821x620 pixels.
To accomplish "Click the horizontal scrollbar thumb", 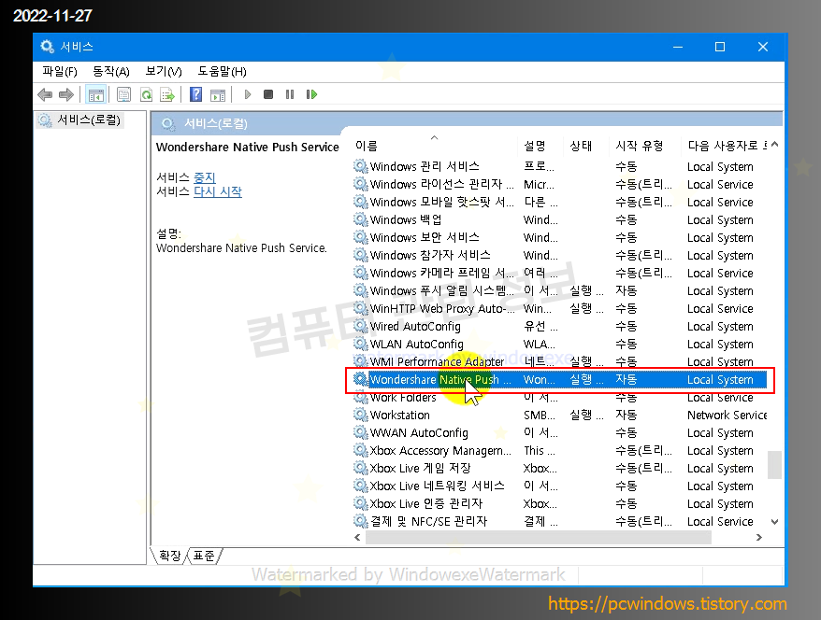I will [539, 538].
